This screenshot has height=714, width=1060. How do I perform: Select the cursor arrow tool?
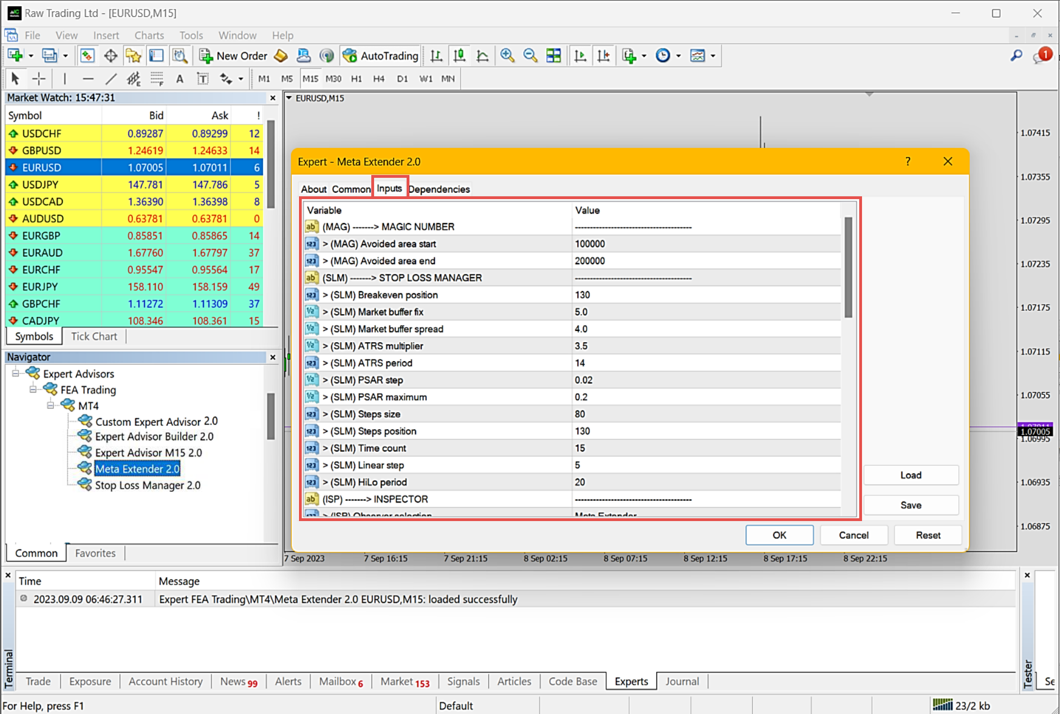[15, 79]
